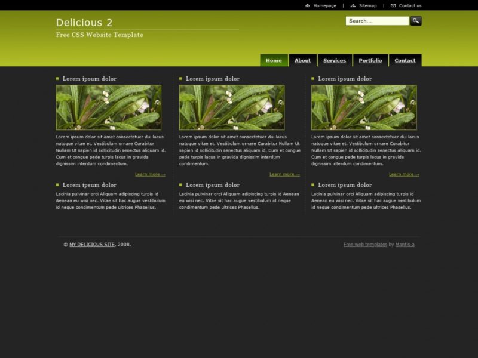Select the Home navigation tab
This screenshot has width=478, height=358.
point(273,60)
